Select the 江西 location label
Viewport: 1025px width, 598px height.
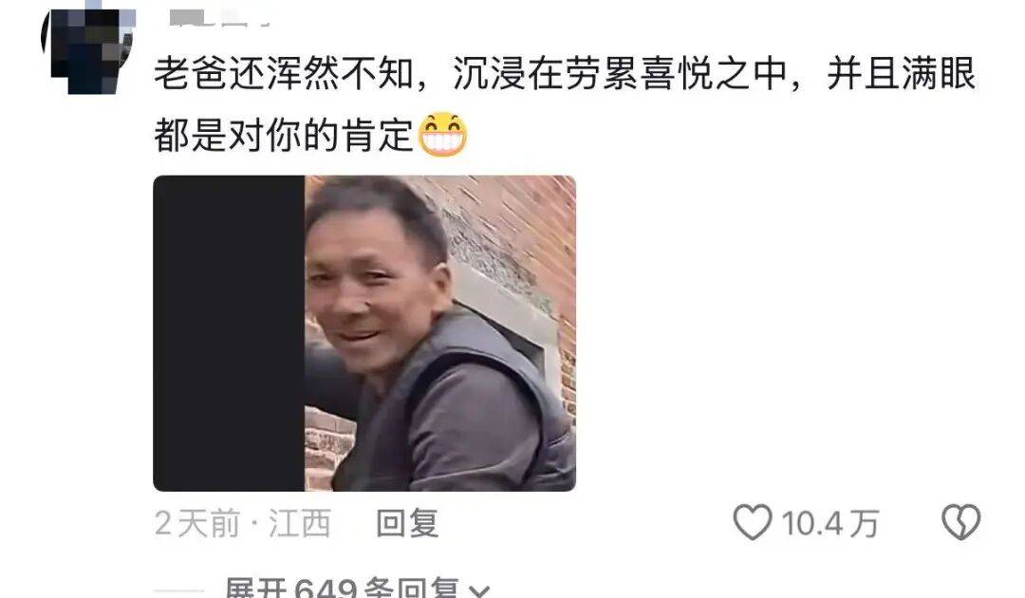point(299,524)
